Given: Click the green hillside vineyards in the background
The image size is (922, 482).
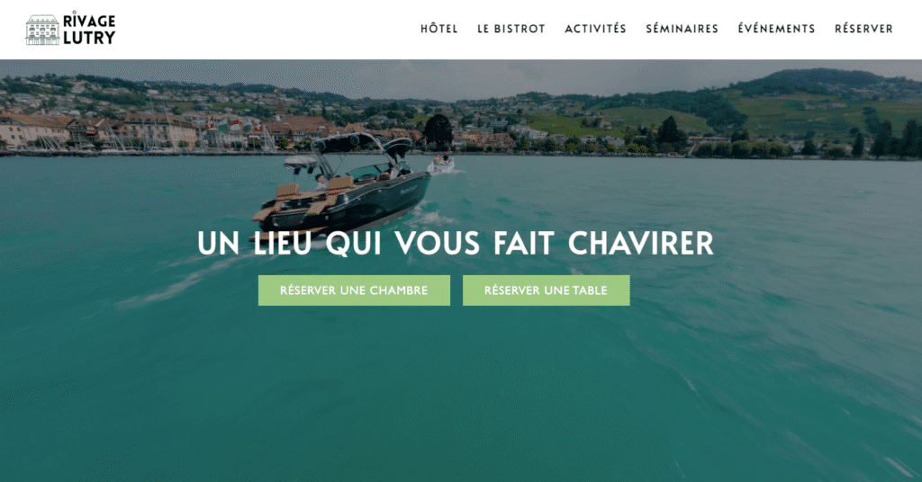Looking at the screenshot, I should pos(818,114).
